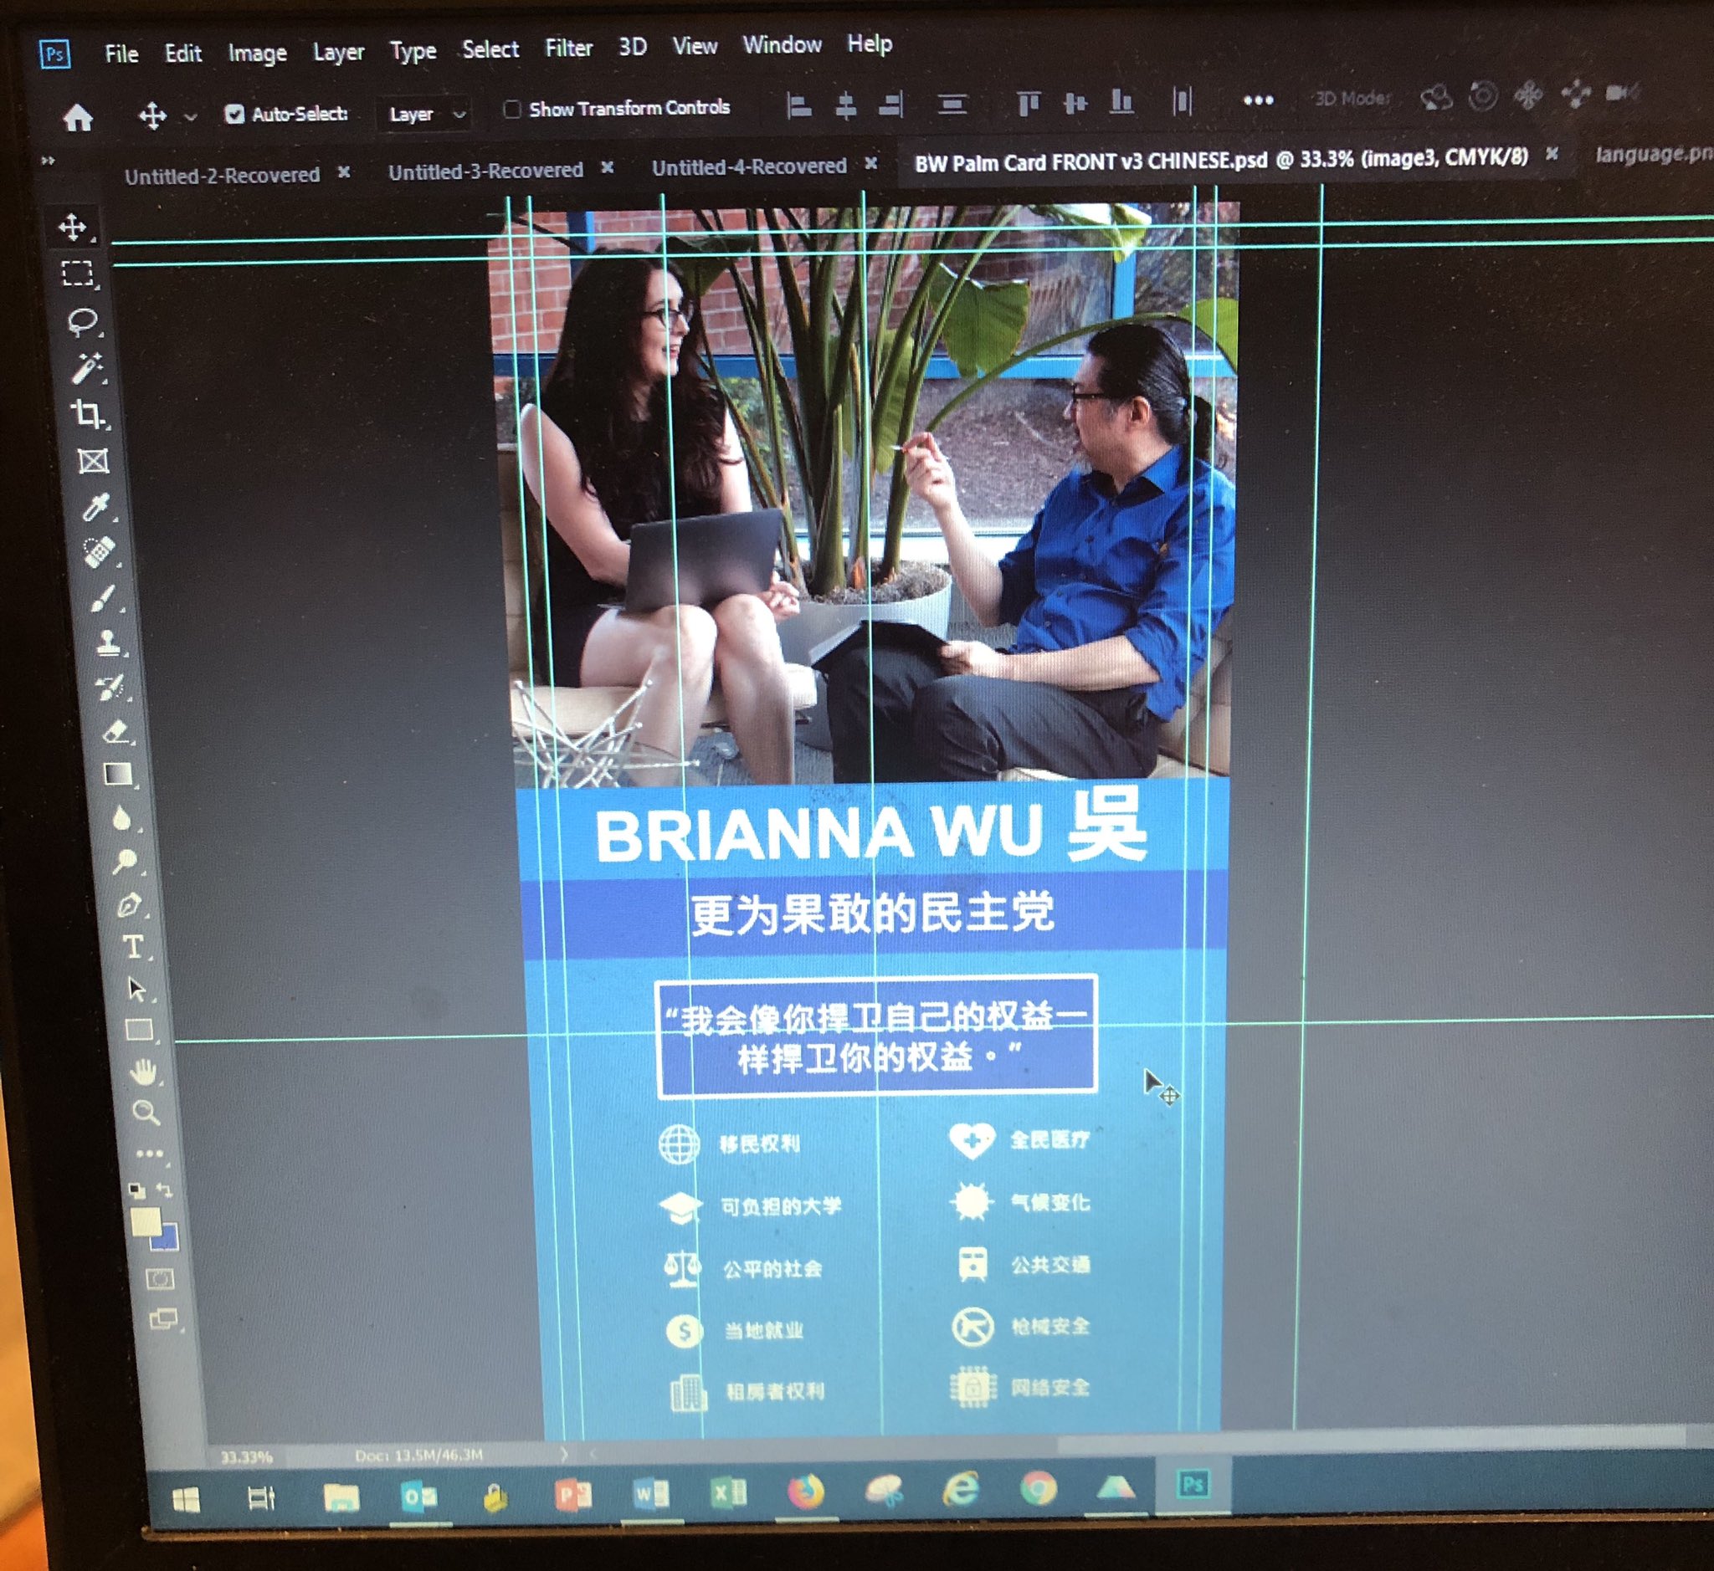The image size is (1714, 1571).
Task: Change the screen mode icon
Action: click(163, 1319)
